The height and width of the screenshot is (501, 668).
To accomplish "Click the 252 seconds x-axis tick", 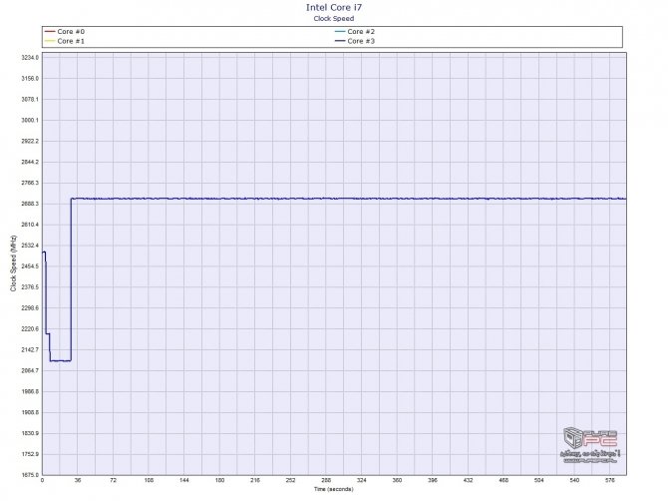I will coord(290,480).
